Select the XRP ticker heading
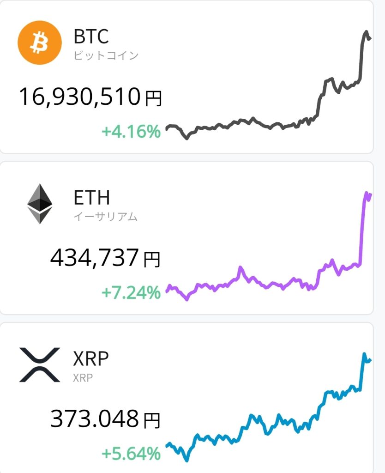The image size is (385, 473). pyautogui.click(x=91, y=358)
